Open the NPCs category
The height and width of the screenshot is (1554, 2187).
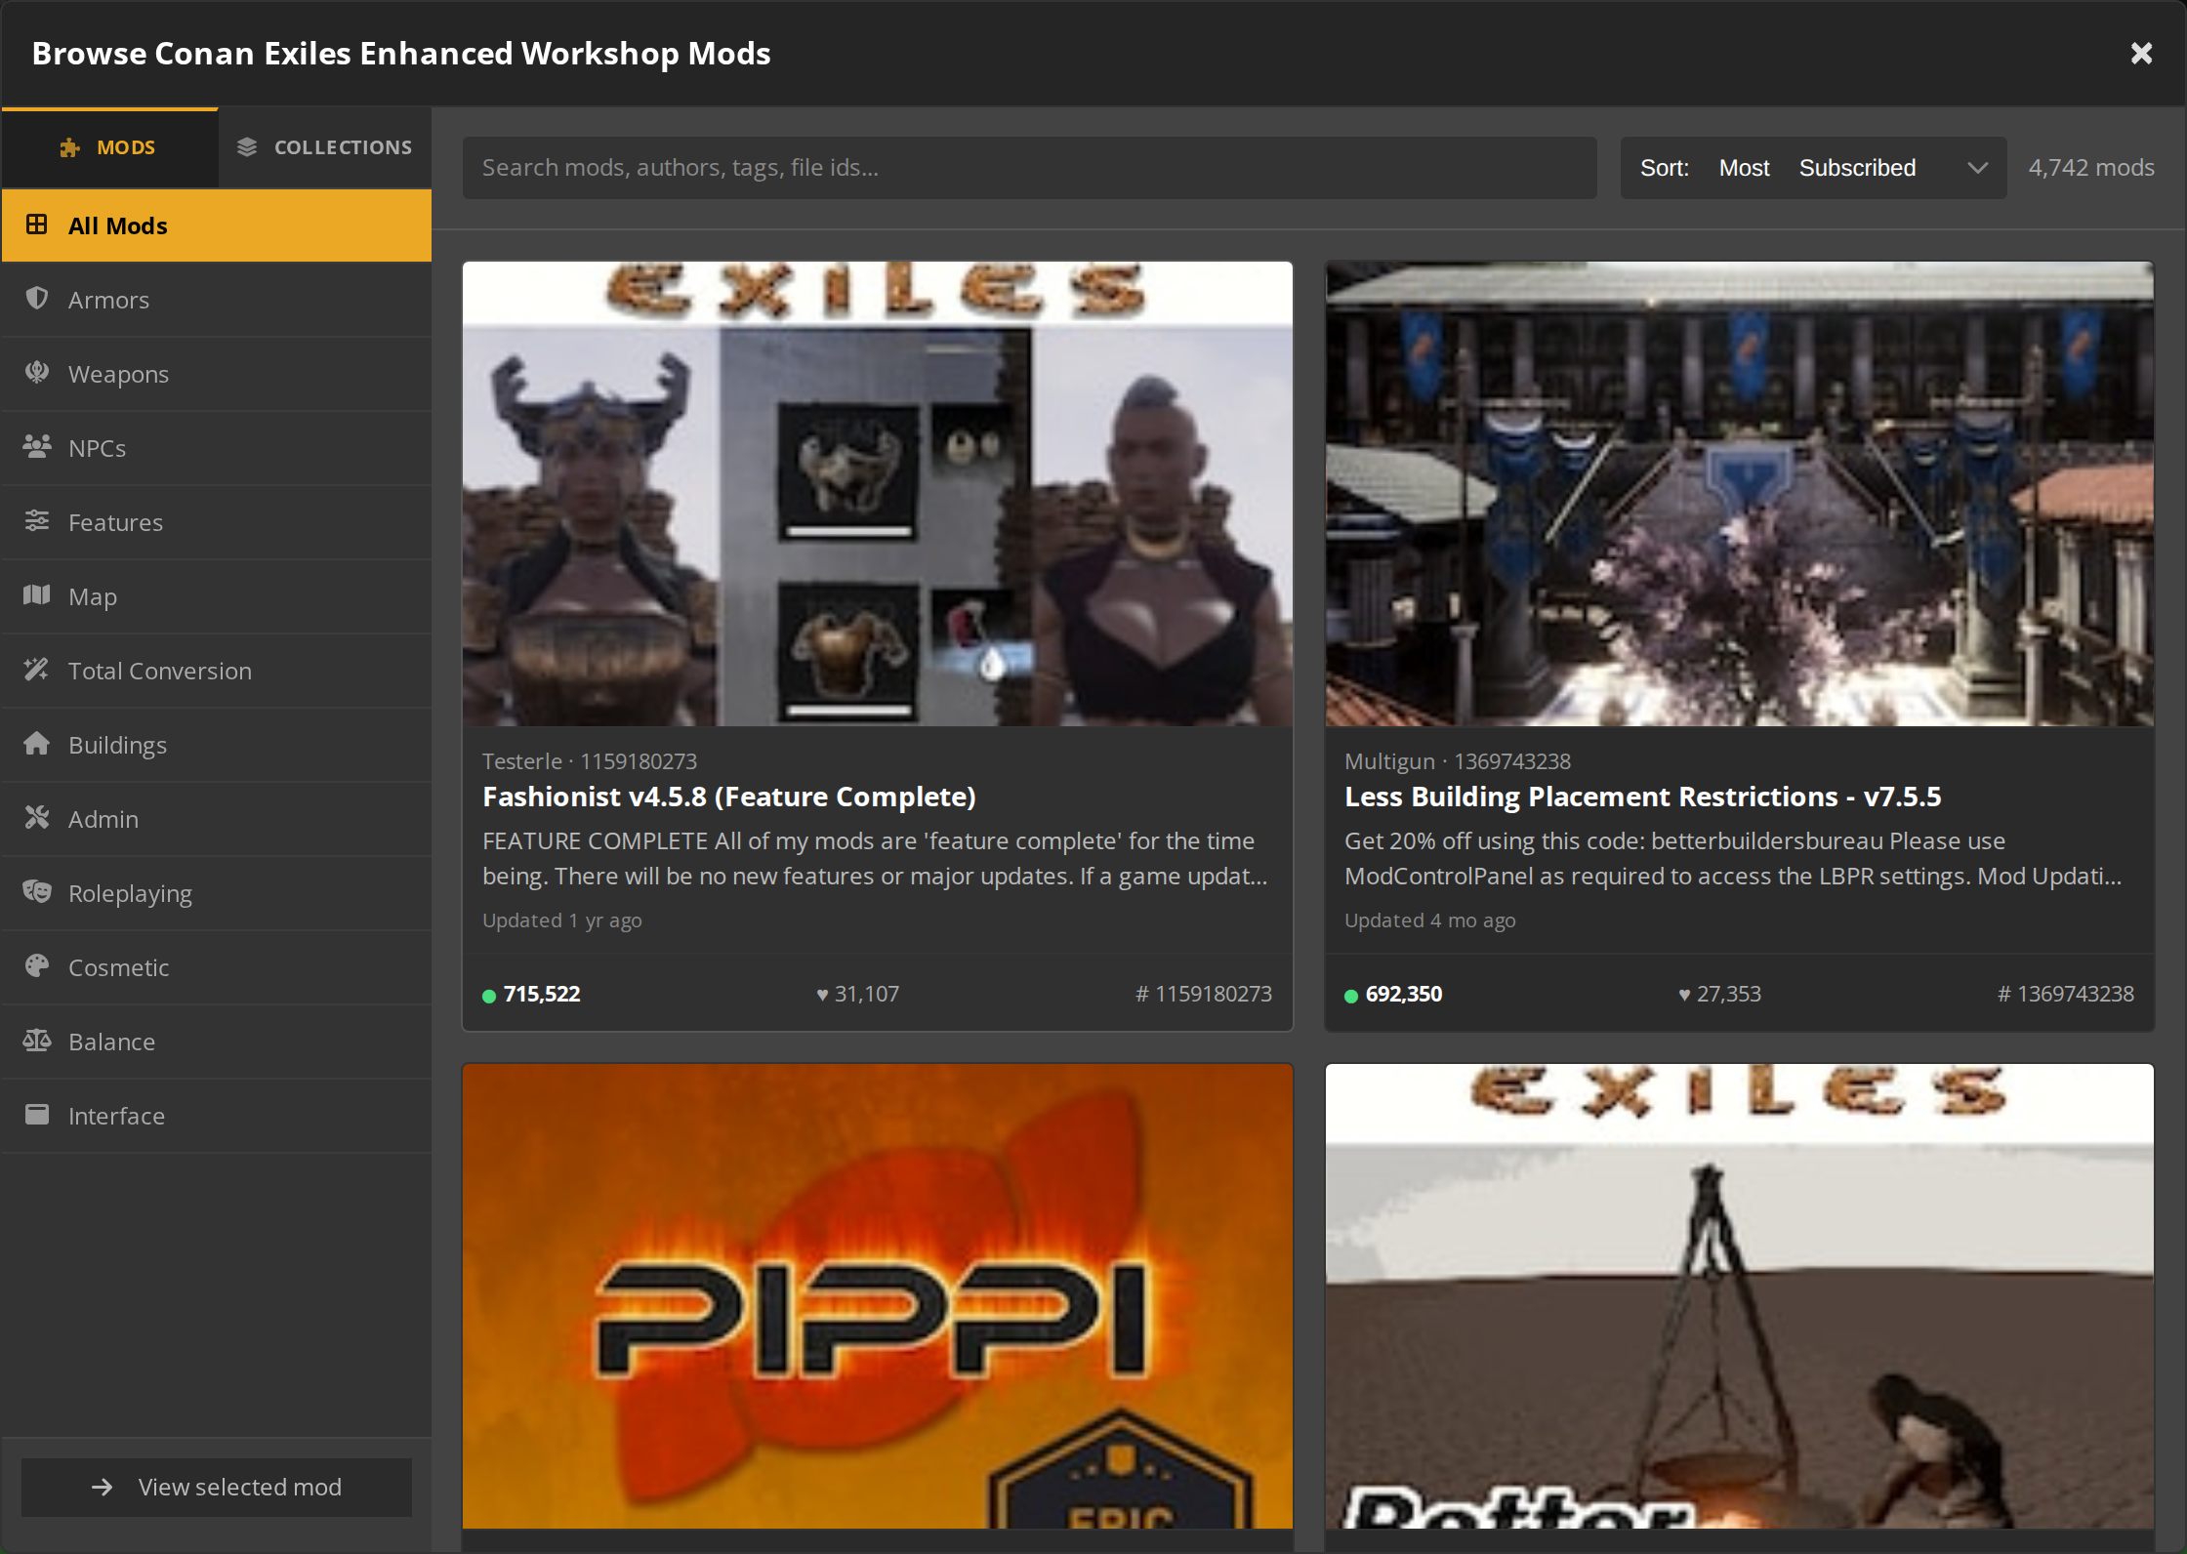[217, 448]
